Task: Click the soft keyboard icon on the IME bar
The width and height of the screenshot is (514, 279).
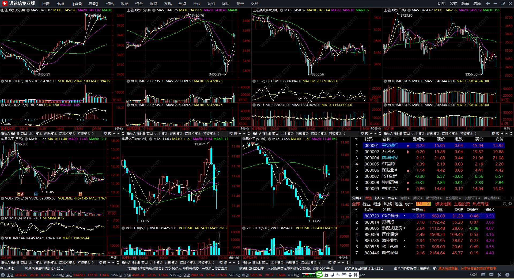Action: [344, 275]
